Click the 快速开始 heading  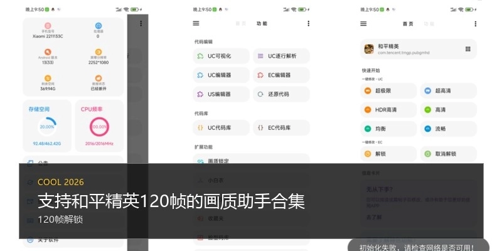[371, 70]
